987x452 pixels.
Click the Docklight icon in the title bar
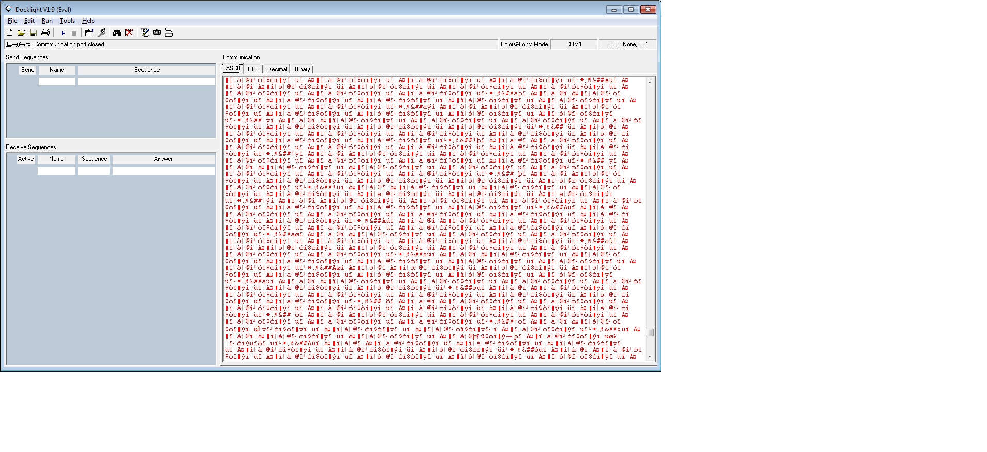pyautogui.click(x=9, y=9)
